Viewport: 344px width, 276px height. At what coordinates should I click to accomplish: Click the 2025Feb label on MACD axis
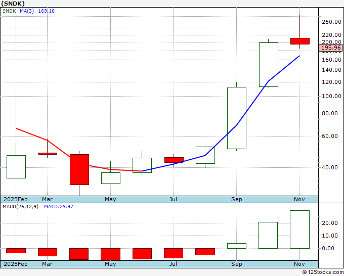[16, 264]
